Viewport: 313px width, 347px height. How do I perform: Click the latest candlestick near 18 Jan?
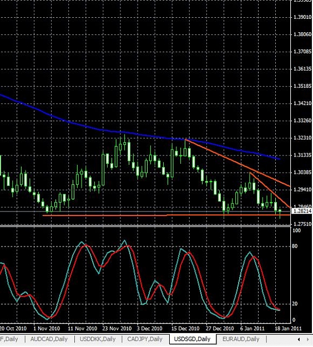point(280,211)
